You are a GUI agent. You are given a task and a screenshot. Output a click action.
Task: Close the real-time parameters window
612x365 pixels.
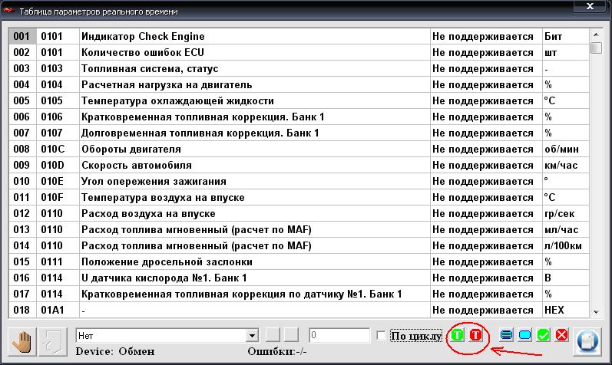[x=590, y=6]
